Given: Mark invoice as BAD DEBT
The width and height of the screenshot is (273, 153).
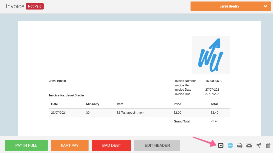Looking at the screenshot, I should click(112, 145).
